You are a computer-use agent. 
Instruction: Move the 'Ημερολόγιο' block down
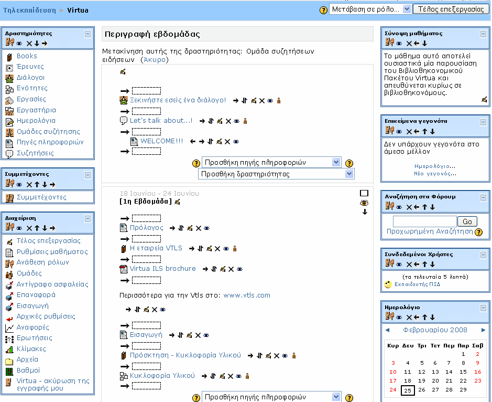432,318
